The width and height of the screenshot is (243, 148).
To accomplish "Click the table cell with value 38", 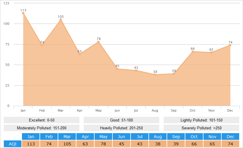I will pos(158,144).
